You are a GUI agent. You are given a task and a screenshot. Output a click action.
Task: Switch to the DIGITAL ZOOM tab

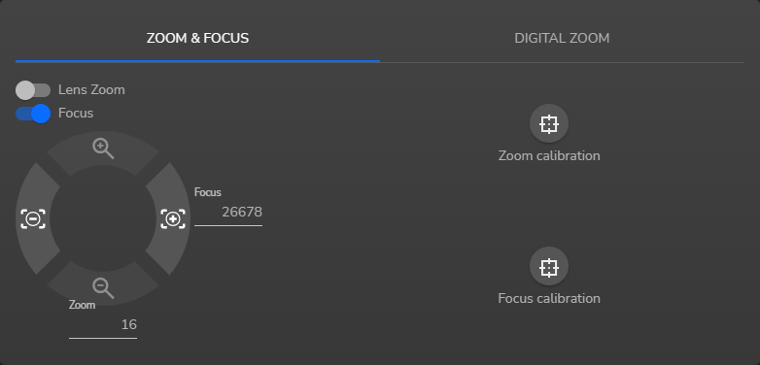[x=562, y=38]
